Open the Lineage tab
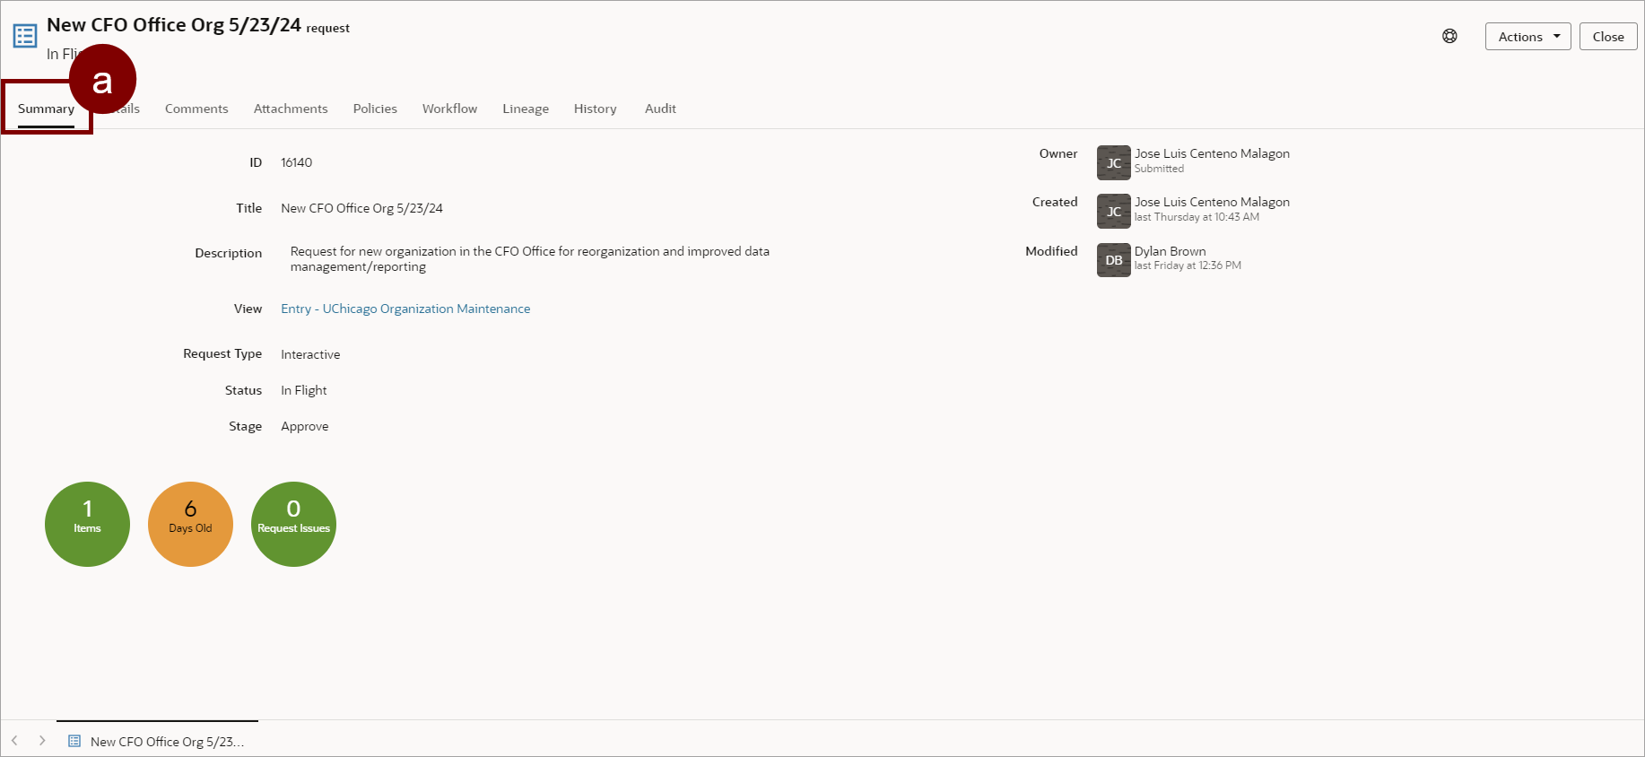Viewport: 1645px width, 757px height. coord(526,109)
